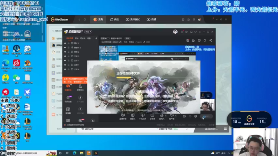The height and width of the screenshot is (156, 278).
Task: Select the first scene tab in source panel
Action: pyautogui.click(x=70, y=38)
